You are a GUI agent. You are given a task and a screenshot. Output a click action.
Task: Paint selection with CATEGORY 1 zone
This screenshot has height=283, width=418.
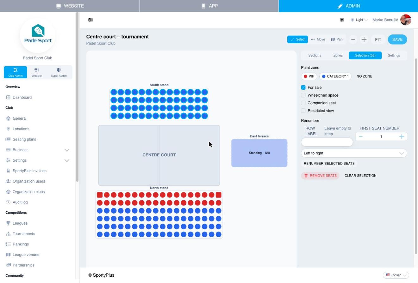(335, 76)
